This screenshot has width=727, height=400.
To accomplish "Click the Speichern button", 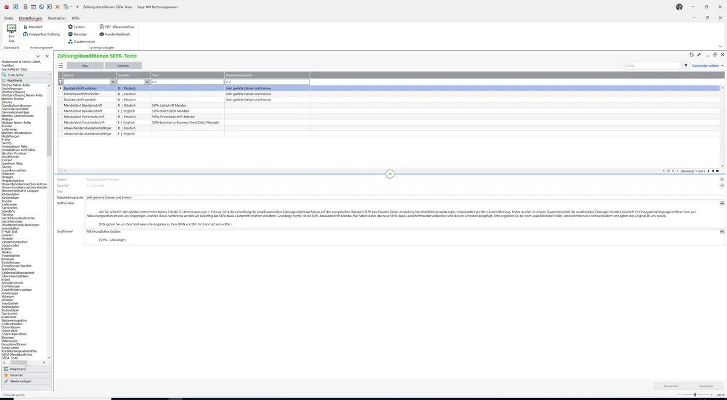I will point(706,386).
